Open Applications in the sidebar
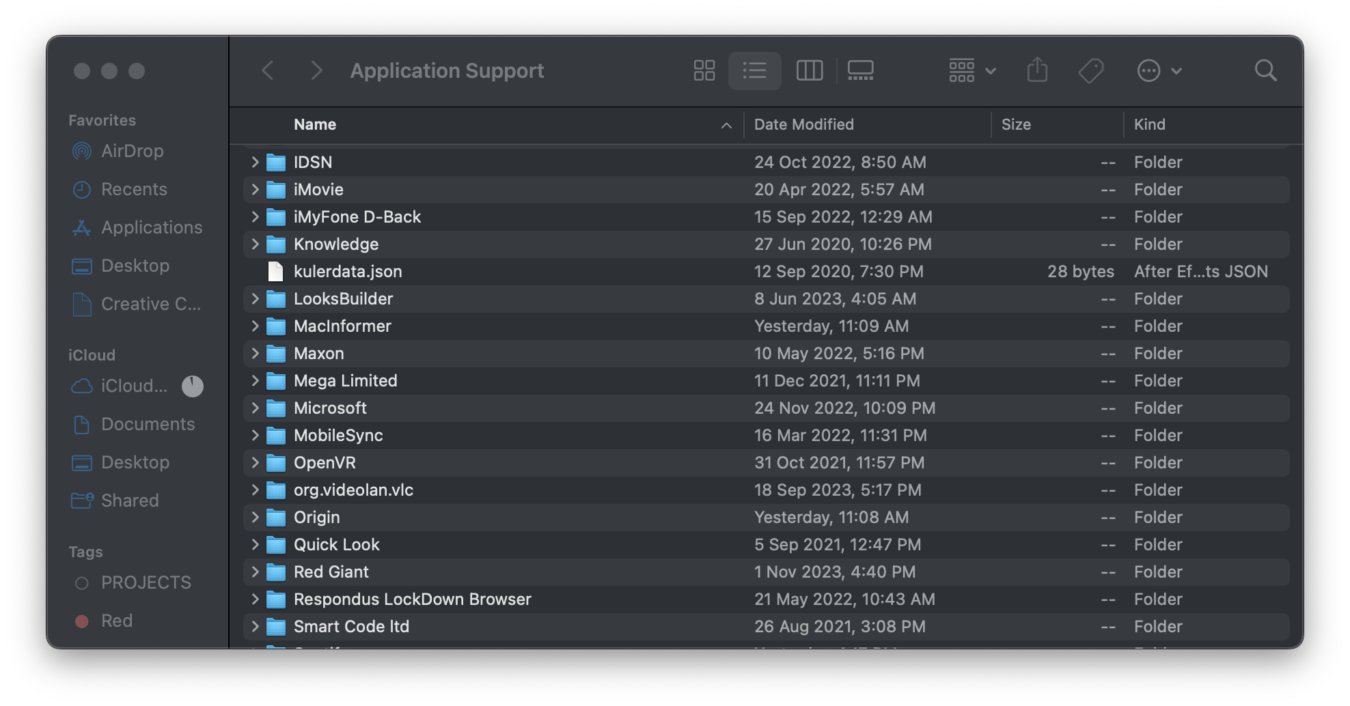Viewport: 1350px width, 706px height. coord(151,227)
